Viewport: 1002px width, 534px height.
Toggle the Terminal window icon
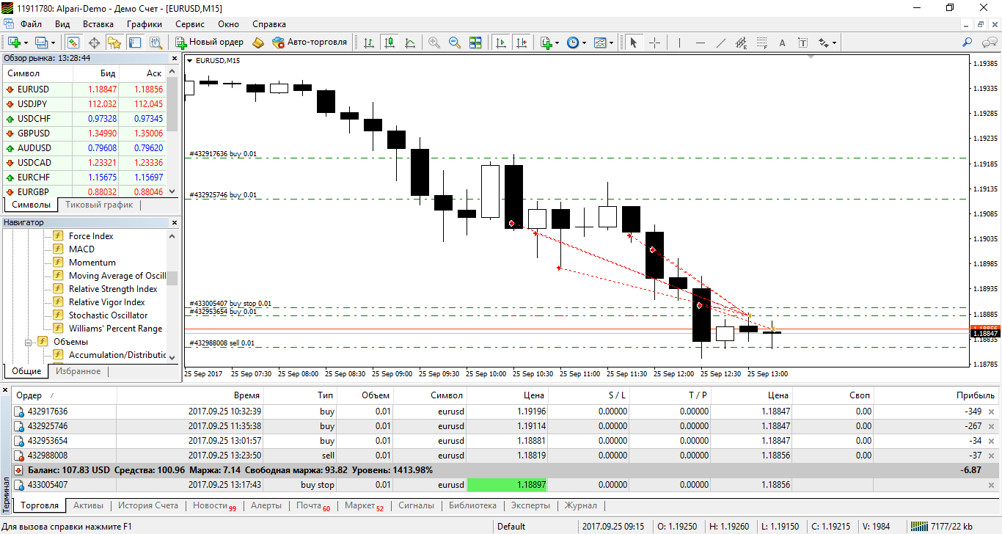point(135,43)
